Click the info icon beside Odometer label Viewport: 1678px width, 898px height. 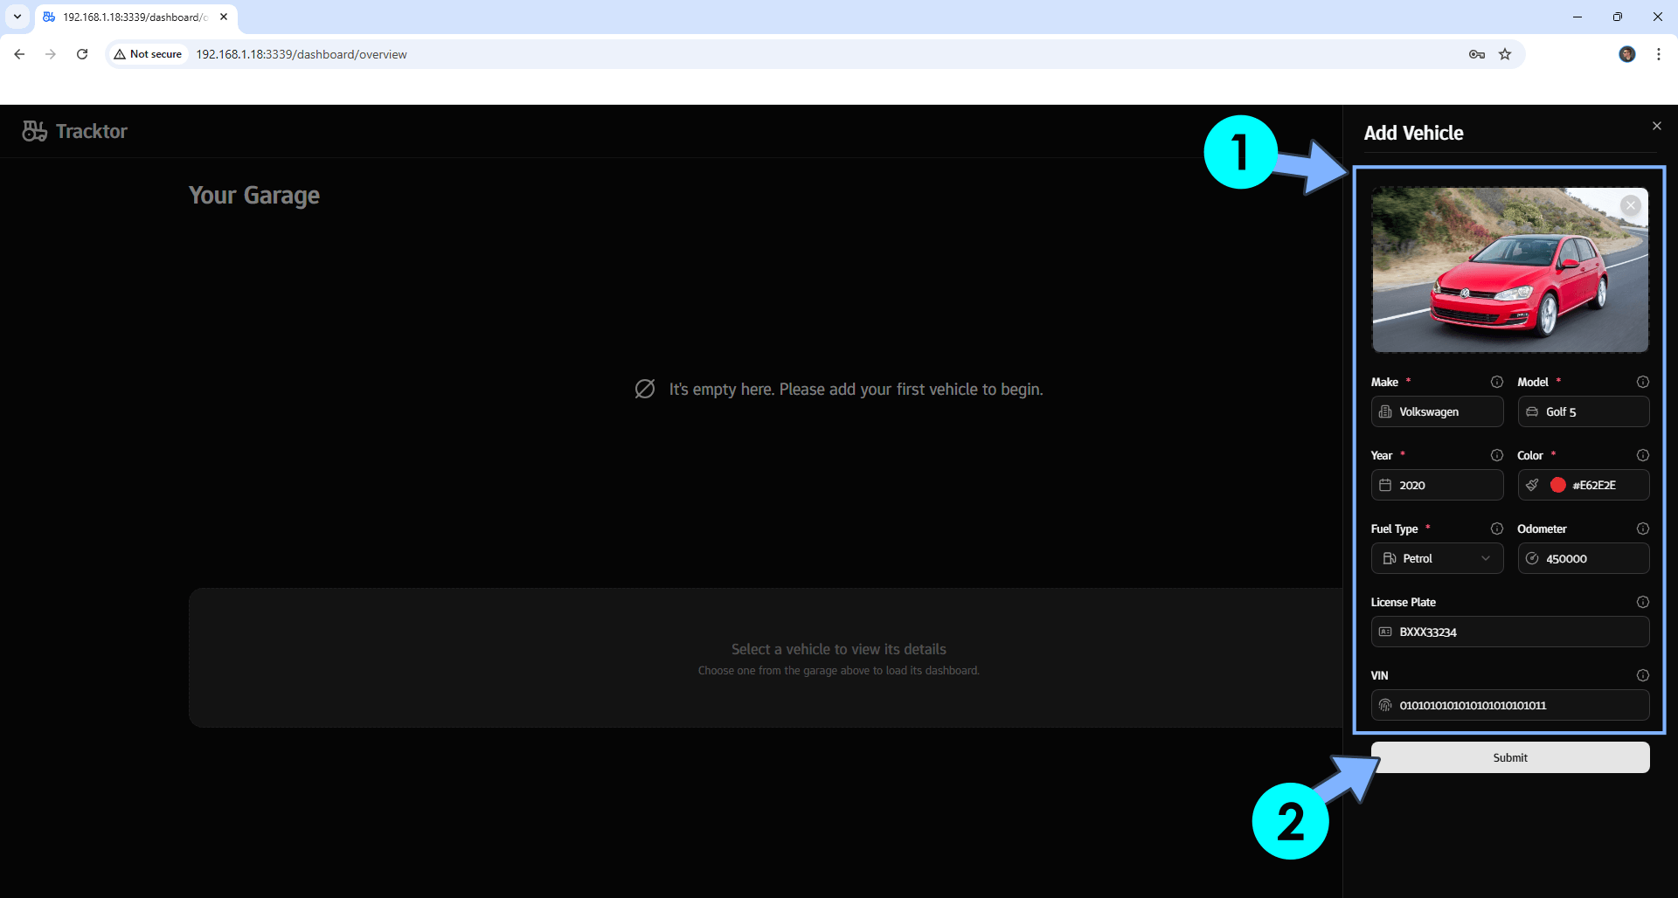(1642, 528)
